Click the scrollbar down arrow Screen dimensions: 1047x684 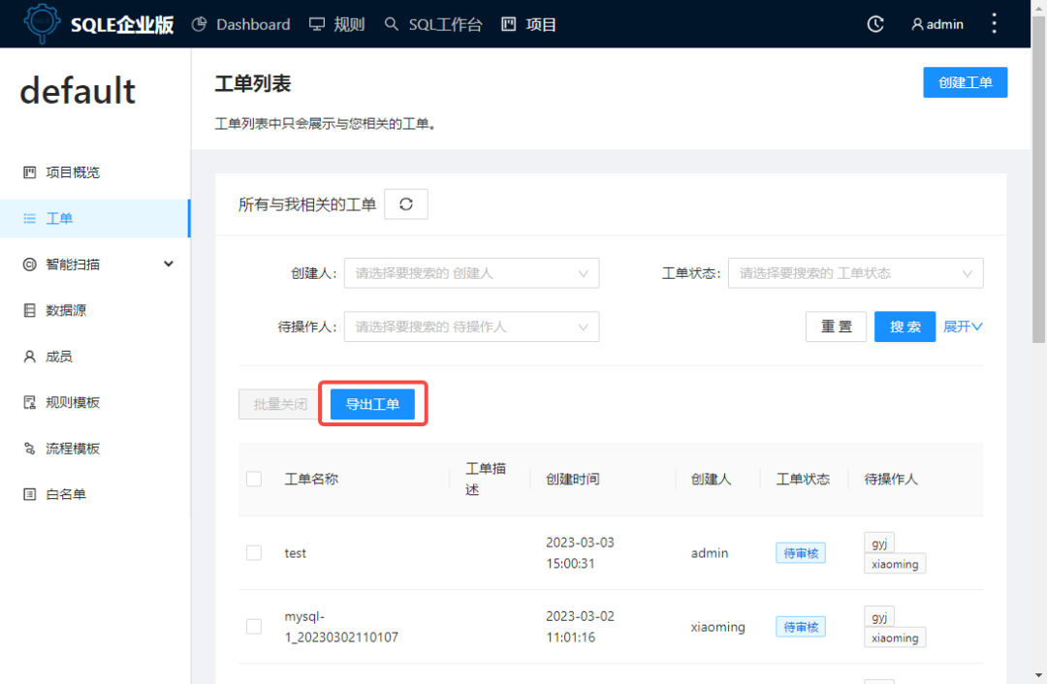[x=1038, y=676]
